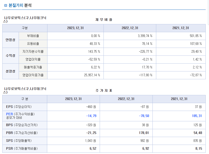Click the -460 원 EPS value
209x154 pixels.
click(x=91, y=107)
